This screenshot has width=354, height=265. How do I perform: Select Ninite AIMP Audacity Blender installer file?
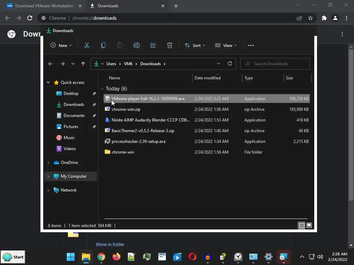point(207,120)
